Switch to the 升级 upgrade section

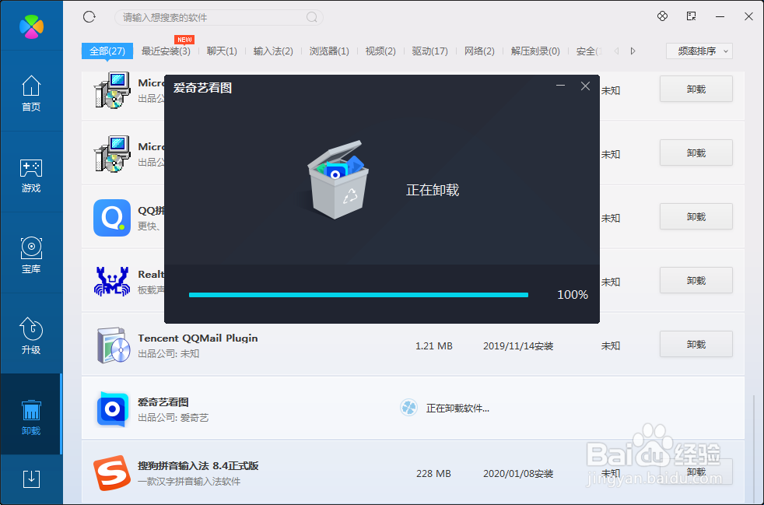(31, 336)
